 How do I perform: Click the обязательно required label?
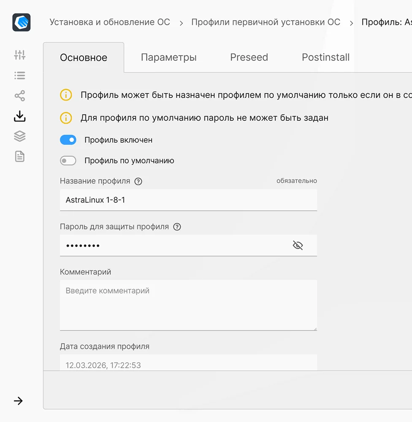click(297, 181)
